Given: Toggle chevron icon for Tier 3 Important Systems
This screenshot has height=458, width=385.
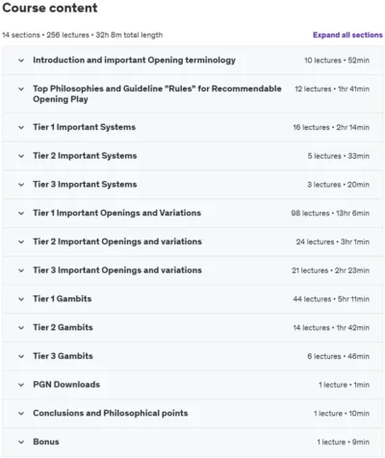Looking at the screenshot, I should (21, 185).
